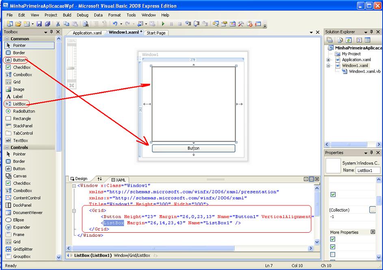This screenshot has width=383, height=270.
Task: Click the (Collection) ellipsis button
Action: coord(372,210)
